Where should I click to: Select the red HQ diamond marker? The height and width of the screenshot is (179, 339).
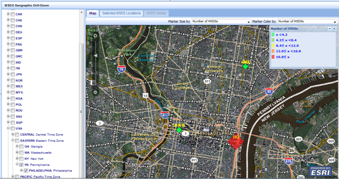click(x=235, y=141)
